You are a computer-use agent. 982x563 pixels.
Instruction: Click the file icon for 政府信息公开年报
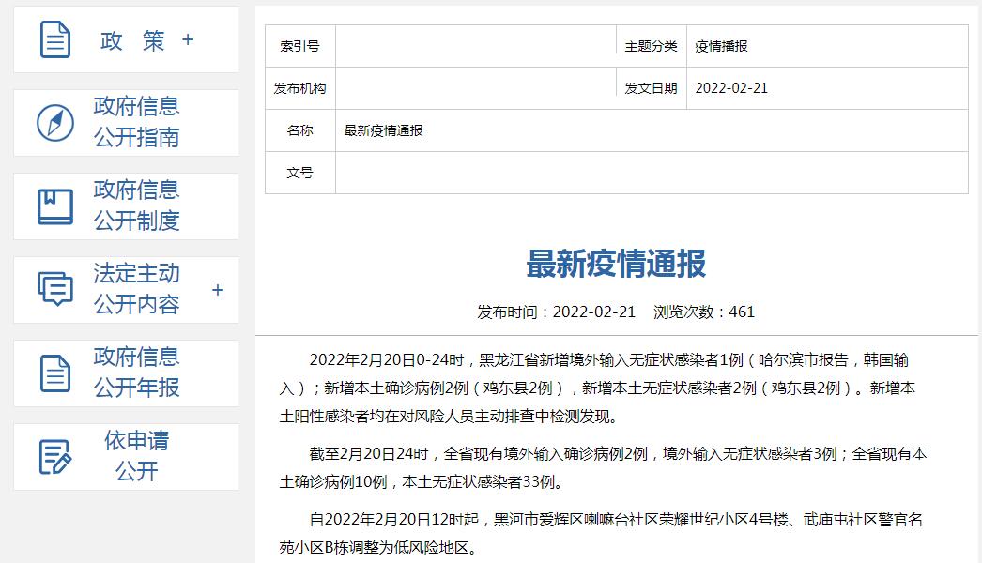[x=55, y=373]
